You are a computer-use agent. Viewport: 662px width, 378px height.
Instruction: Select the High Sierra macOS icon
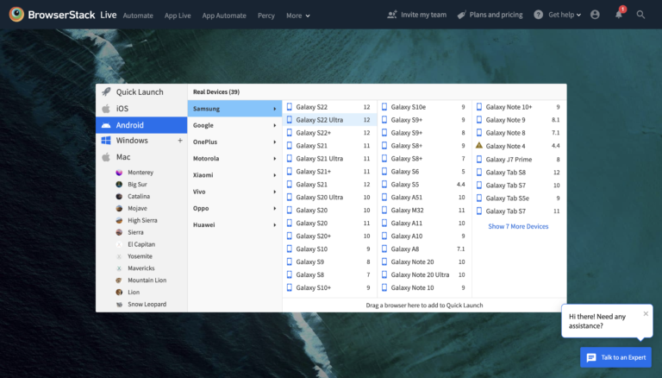119,220
